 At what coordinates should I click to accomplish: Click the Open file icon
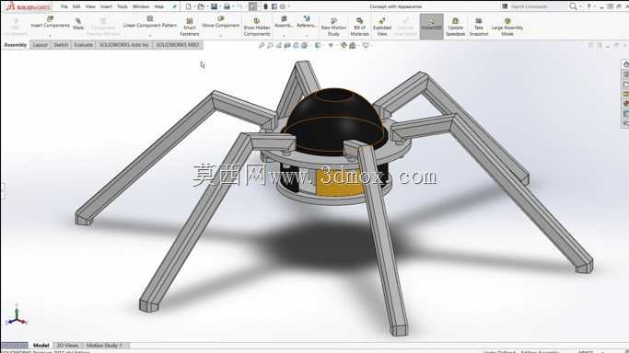201,6
